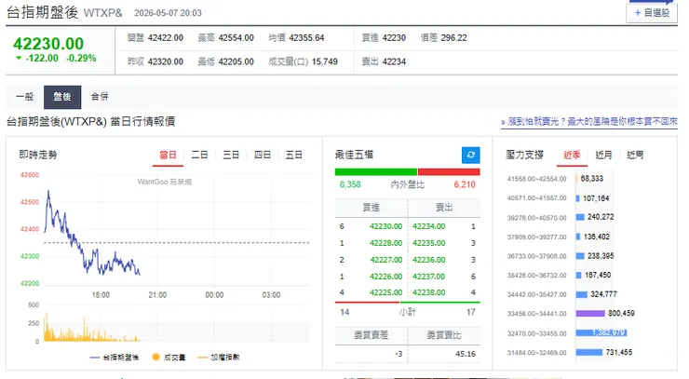Viewport: 689px width, 379px height.
Task: Show the 二日 chart range
Action: tap(199, 156)
